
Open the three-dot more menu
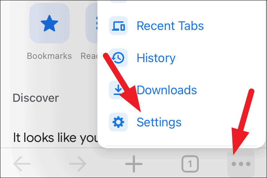tap(241, 164)
